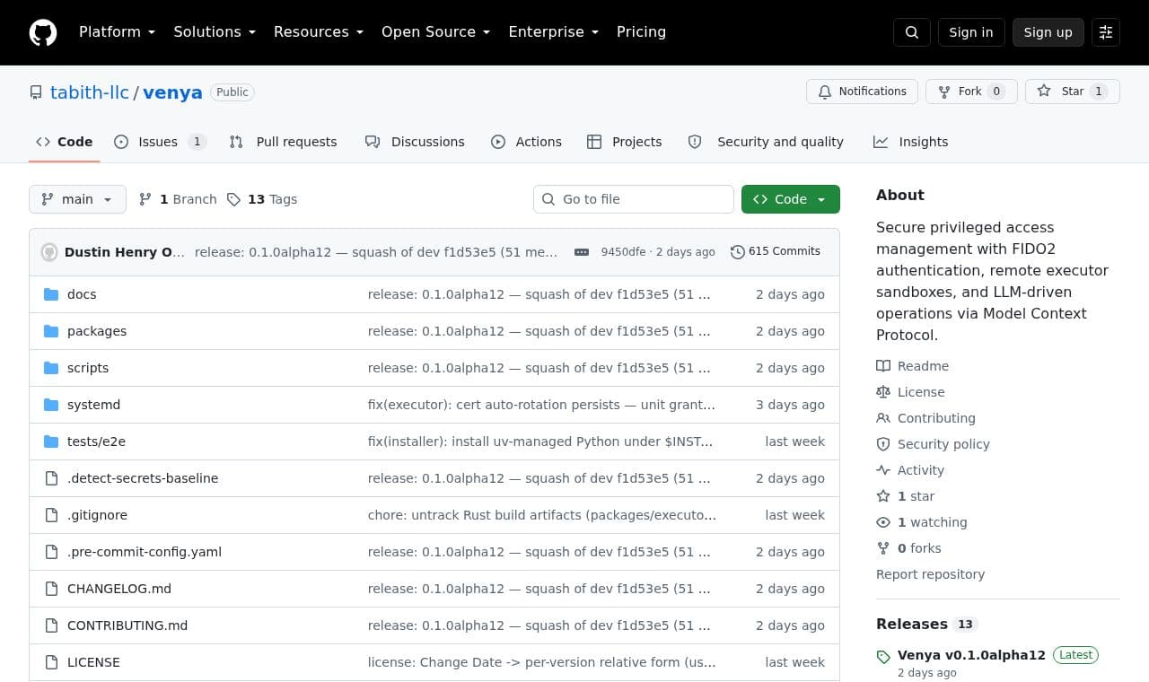
Task: Focus the Go to file search field
Action: 634,199
